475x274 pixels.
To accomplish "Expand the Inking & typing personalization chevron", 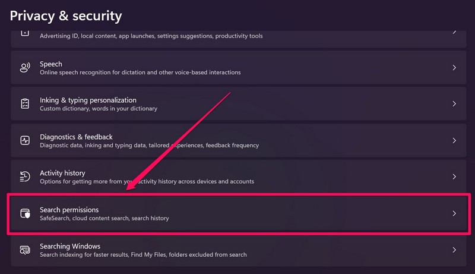I will click(x=454, y=104).
